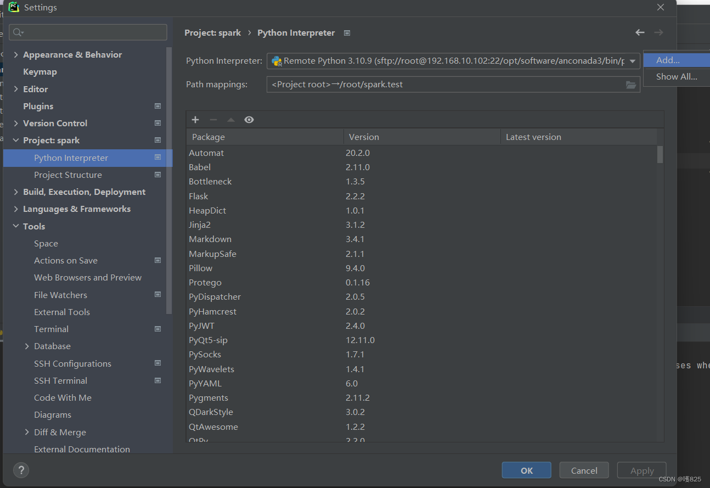
Task: Click the upgrade package arrow icon
Action: point(231,120)
